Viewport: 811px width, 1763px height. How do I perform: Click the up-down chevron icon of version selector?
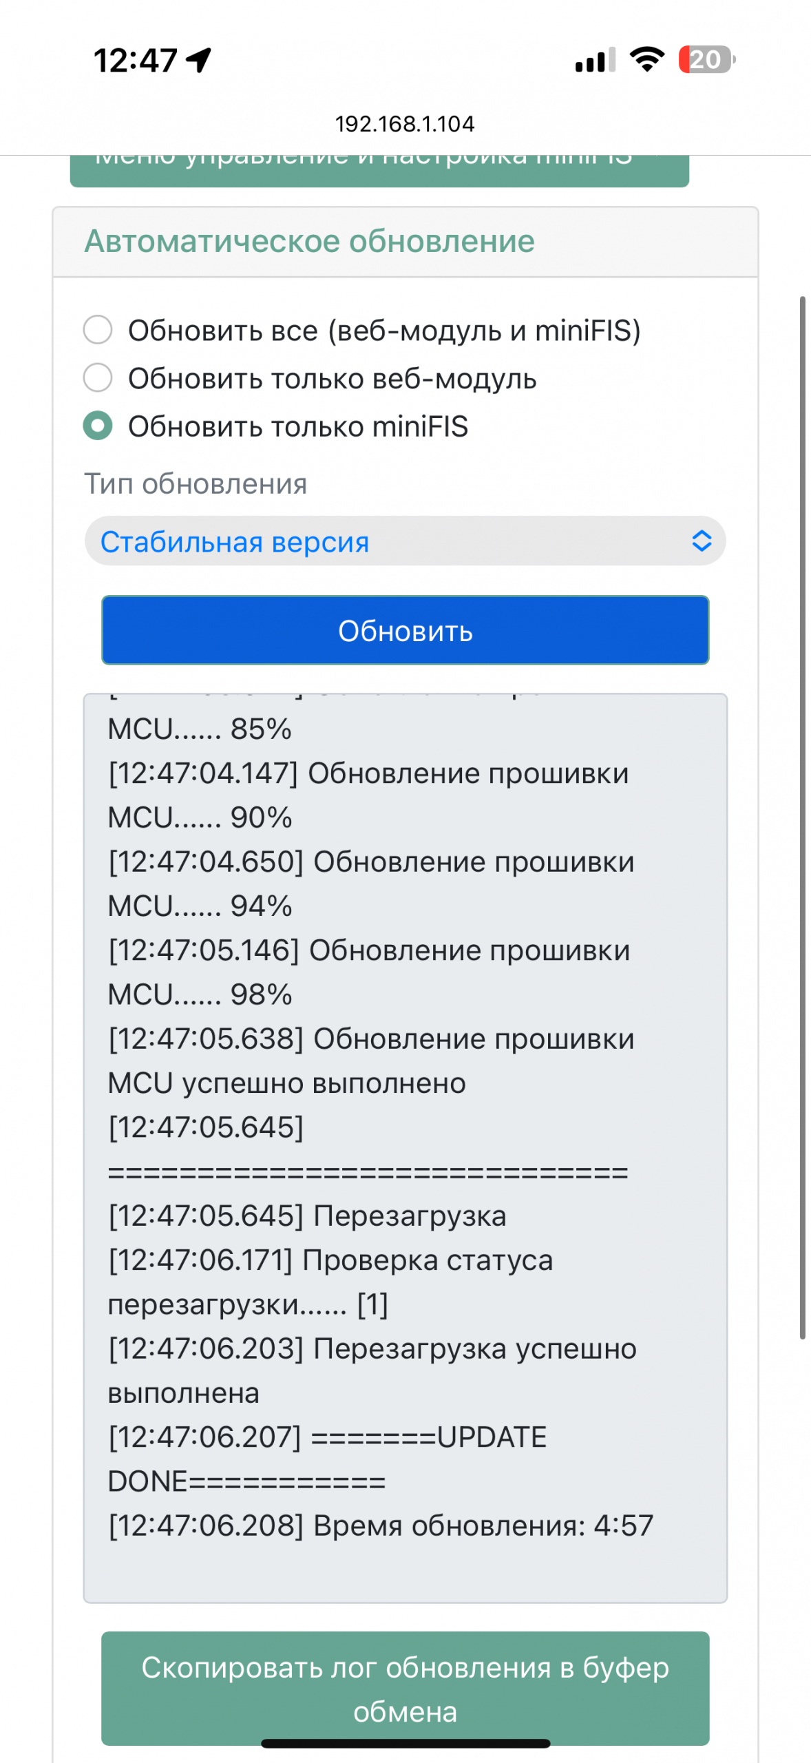pos(701,541)
